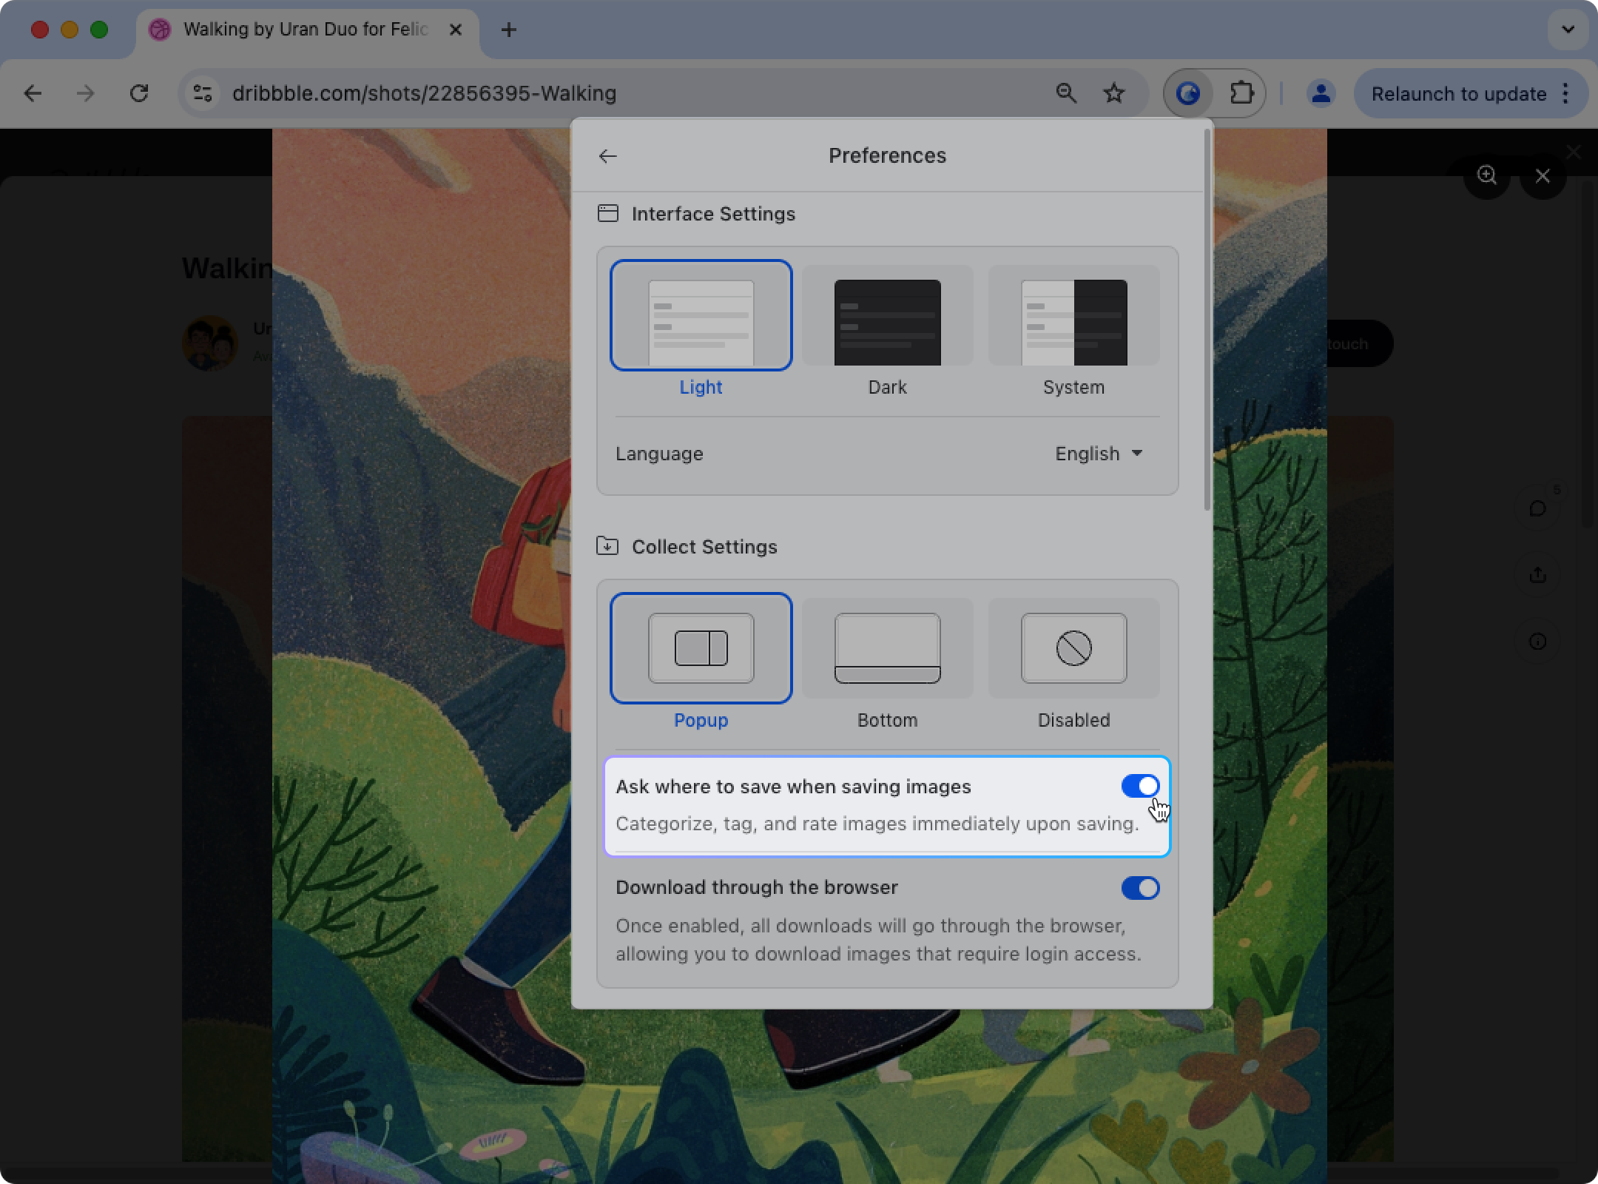
Task: Select the System interface theme
Action: 1073,329
